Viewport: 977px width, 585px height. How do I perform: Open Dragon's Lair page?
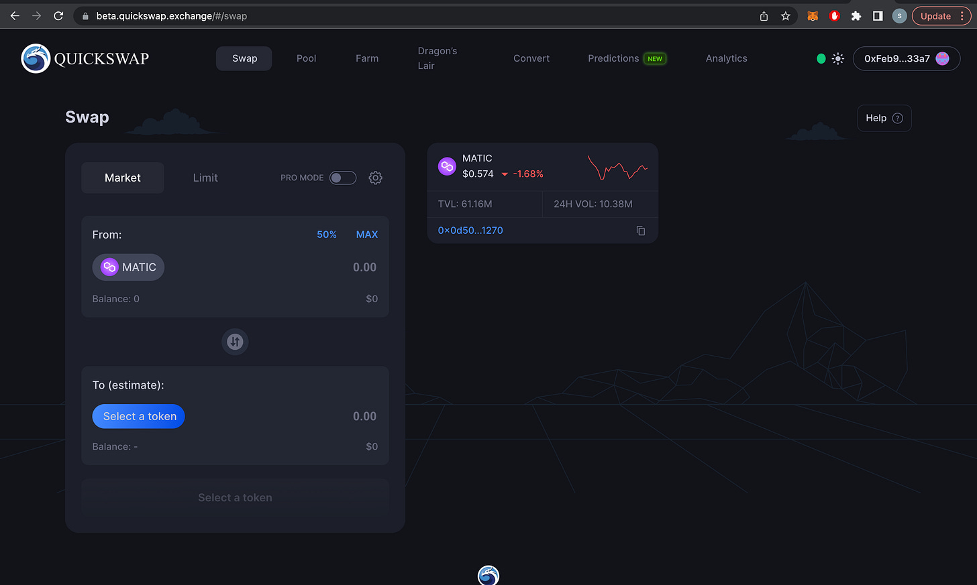(x=437, y=58)
